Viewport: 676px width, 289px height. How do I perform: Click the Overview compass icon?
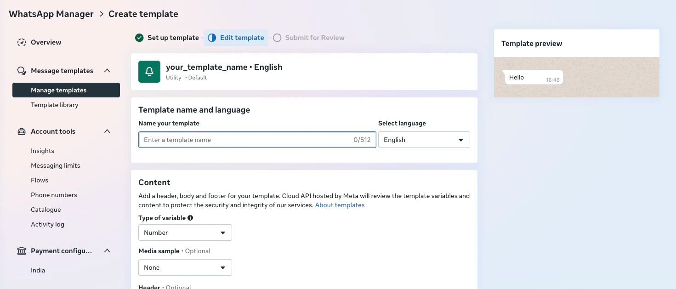click(x=21, y=42)
